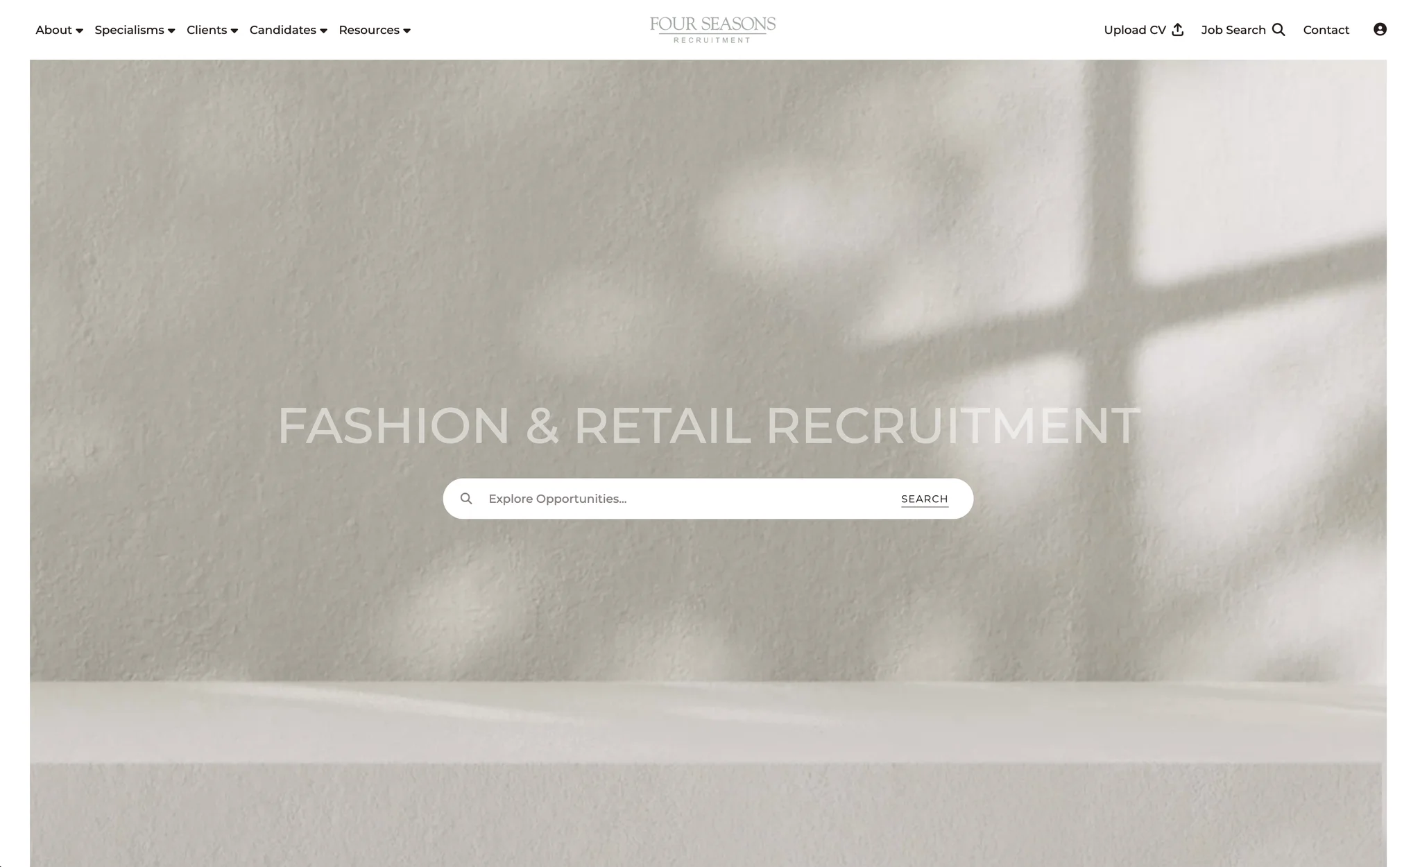The width and height of the screenshot is (1420, 867).
Task: Click the magnifier icon inside the search bar
Action: point(466,499)
